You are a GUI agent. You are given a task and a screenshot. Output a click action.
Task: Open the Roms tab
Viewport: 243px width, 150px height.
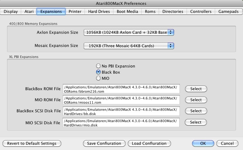[x=150, y=11]
